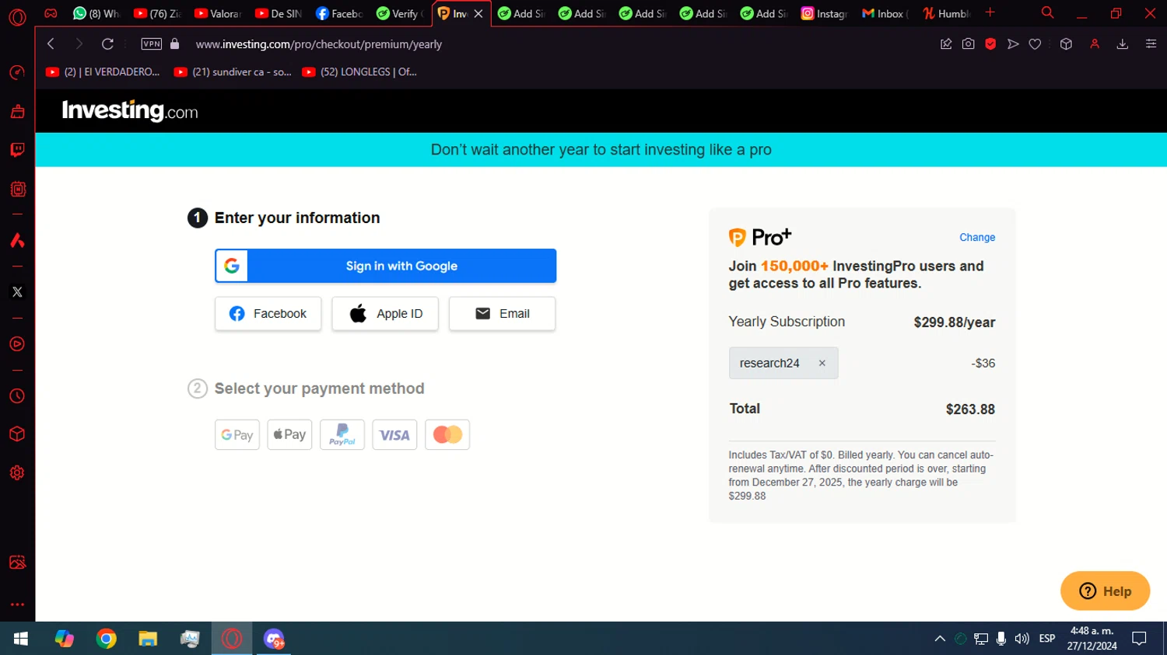
Task: Open the extensions cube icon
Action: (x=1066, y=44)
